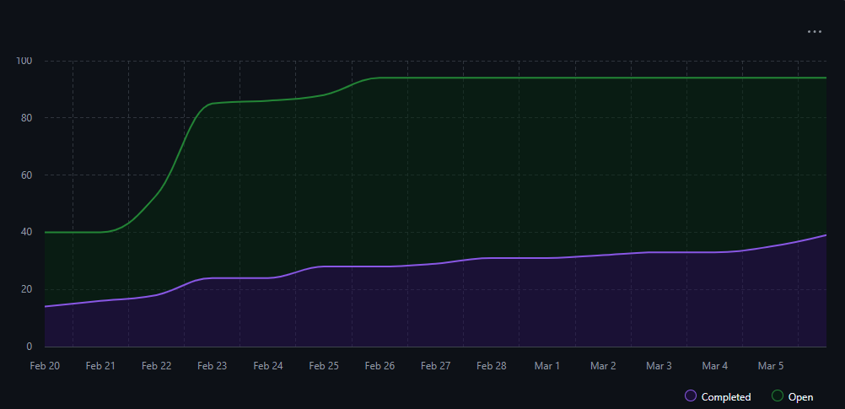Toggle the Completed series label in legend
The height and width of the screenshot is (409, 845).
coord(725,397)
